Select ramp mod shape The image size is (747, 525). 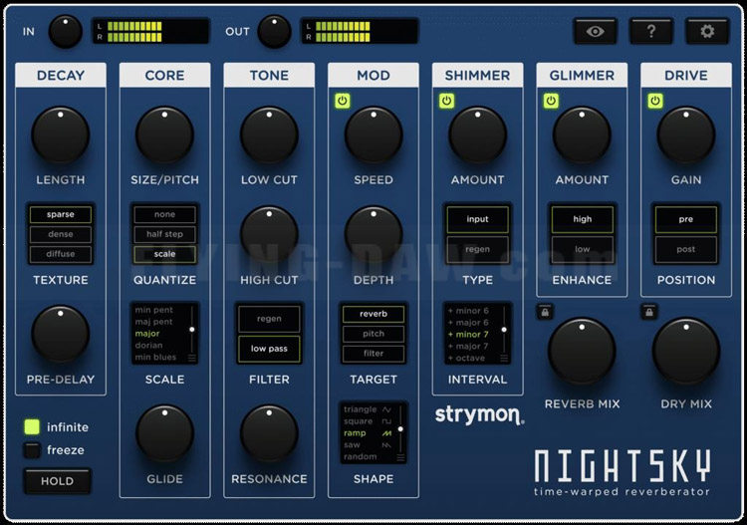pos(368,433)
